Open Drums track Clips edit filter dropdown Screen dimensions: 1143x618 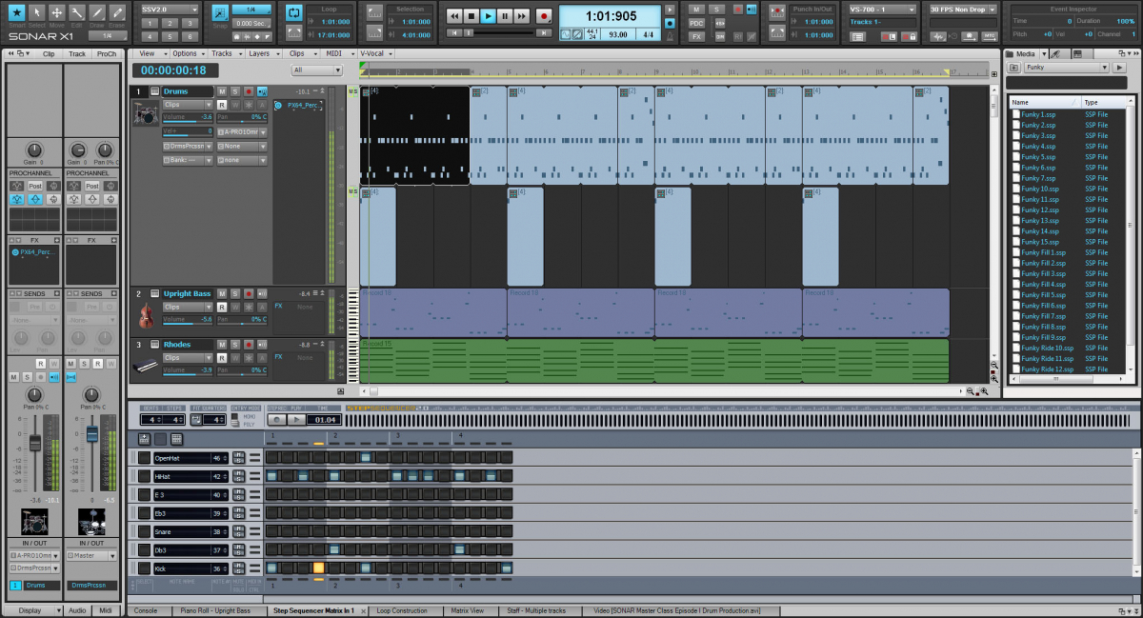(x=187, y=105)
